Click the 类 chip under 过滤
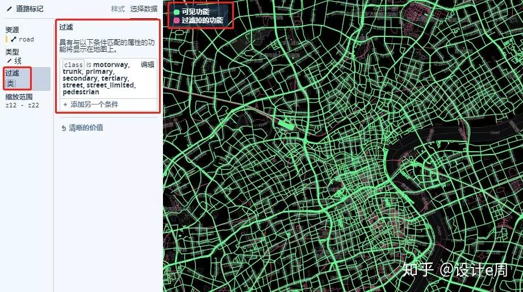 11,84
